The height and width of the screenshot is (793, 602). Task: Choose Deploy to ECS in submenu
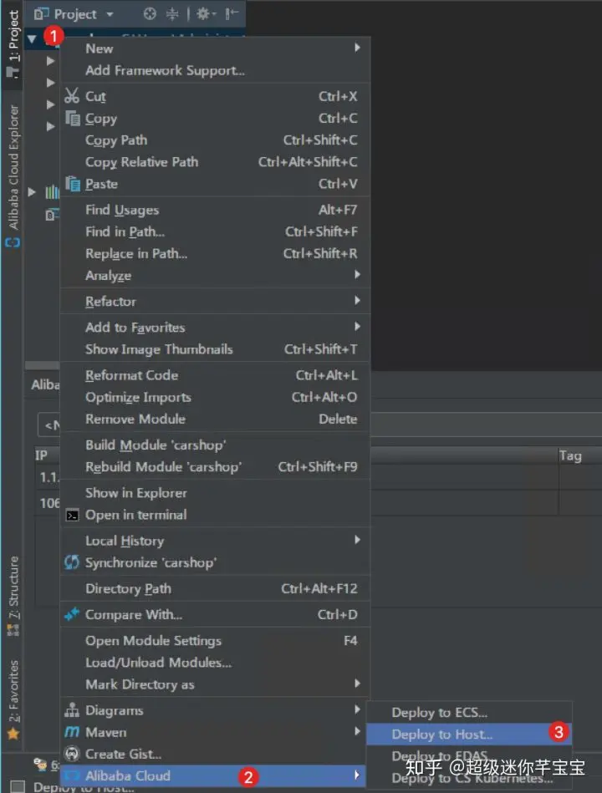(x=469, y=713)
